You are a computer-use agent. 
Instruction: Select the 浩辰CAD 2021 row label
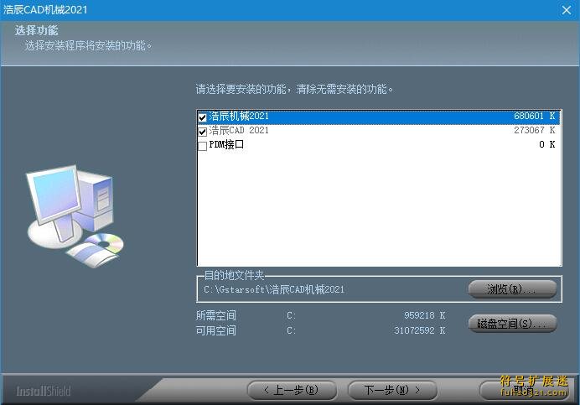click(x=239, y=130)
